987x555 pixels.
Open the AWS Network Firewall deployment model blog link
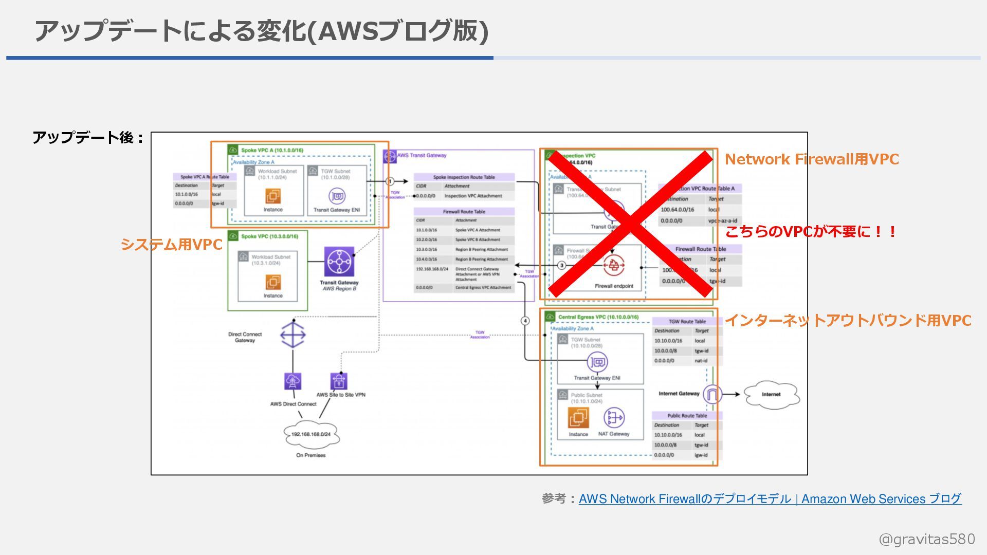click(770, 498)
